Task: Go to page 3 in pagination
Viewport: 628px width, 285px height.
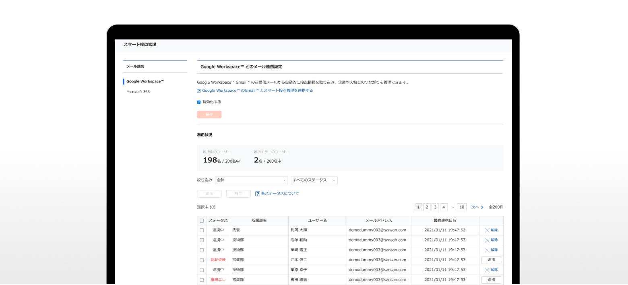Action: point(435,207)
